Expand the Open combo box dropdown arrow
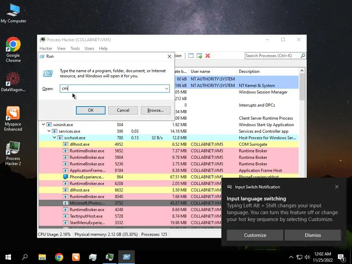The height and width of the screenshot is (264, 352). pos(167,88)
